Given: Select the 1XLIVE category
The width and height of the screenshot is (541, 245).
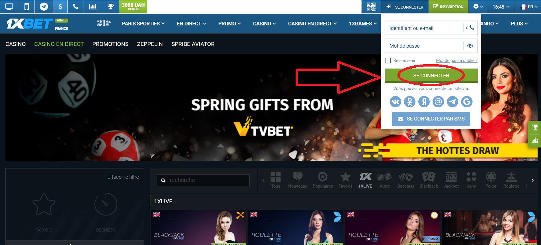Looking at the screenshot, I should click(365, 180).
